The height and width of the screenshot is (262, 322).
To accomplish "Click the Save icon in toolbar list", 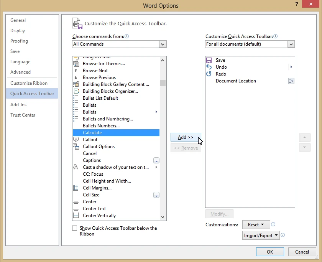I will click(x=209, y=60).
